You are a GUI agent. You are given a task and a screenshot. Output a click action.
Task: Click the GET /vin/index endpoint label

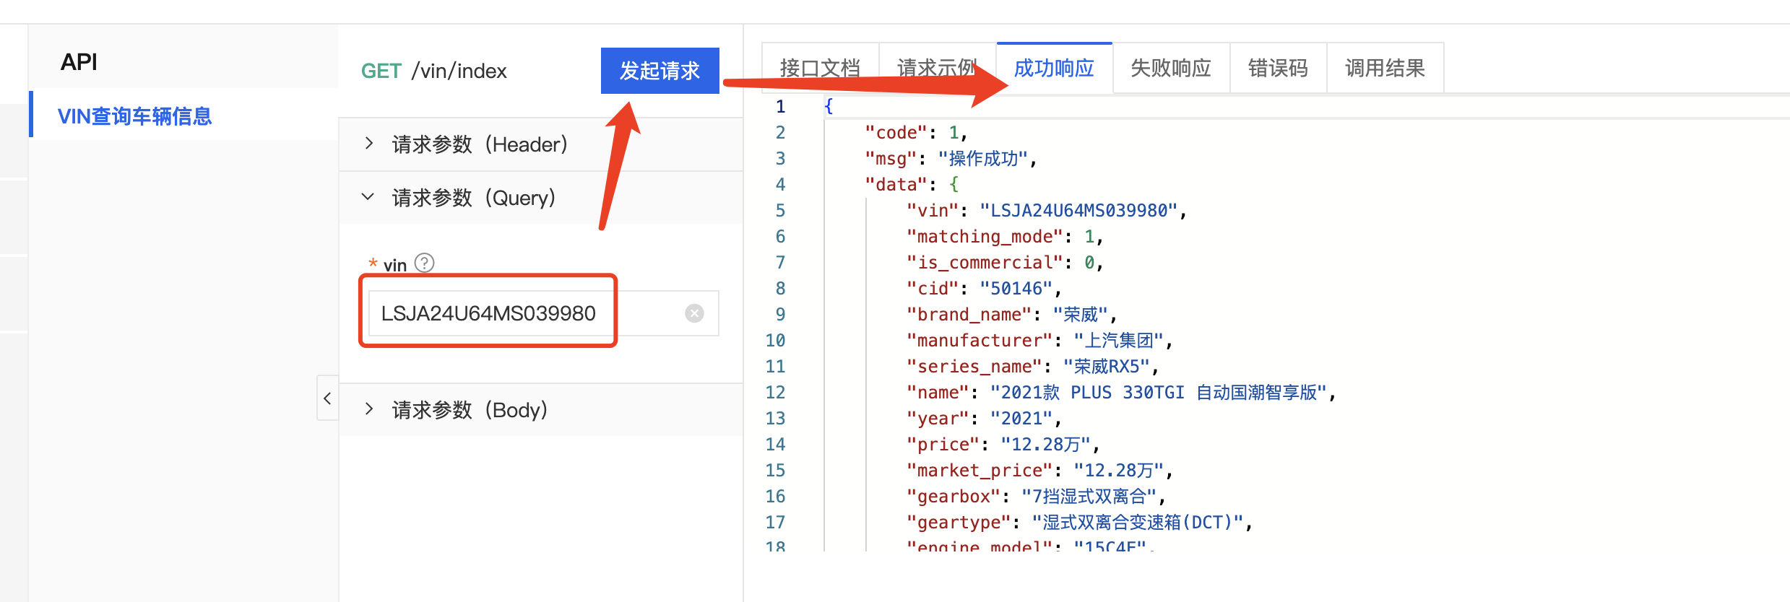(x=433, y=71)
